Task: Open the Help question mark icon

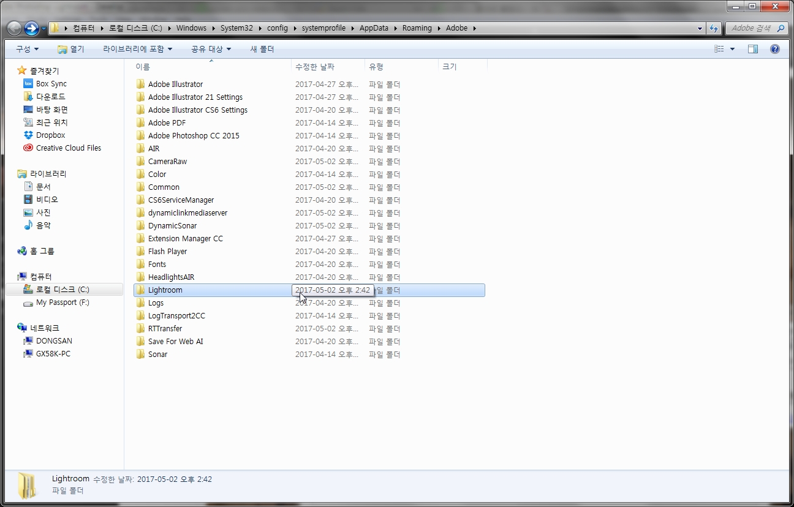Action: (775, 49)
